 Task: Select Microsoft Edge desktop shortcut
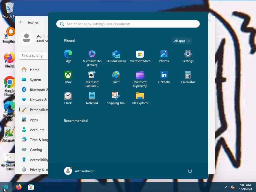pyautogui.click(x=9, y=111)
